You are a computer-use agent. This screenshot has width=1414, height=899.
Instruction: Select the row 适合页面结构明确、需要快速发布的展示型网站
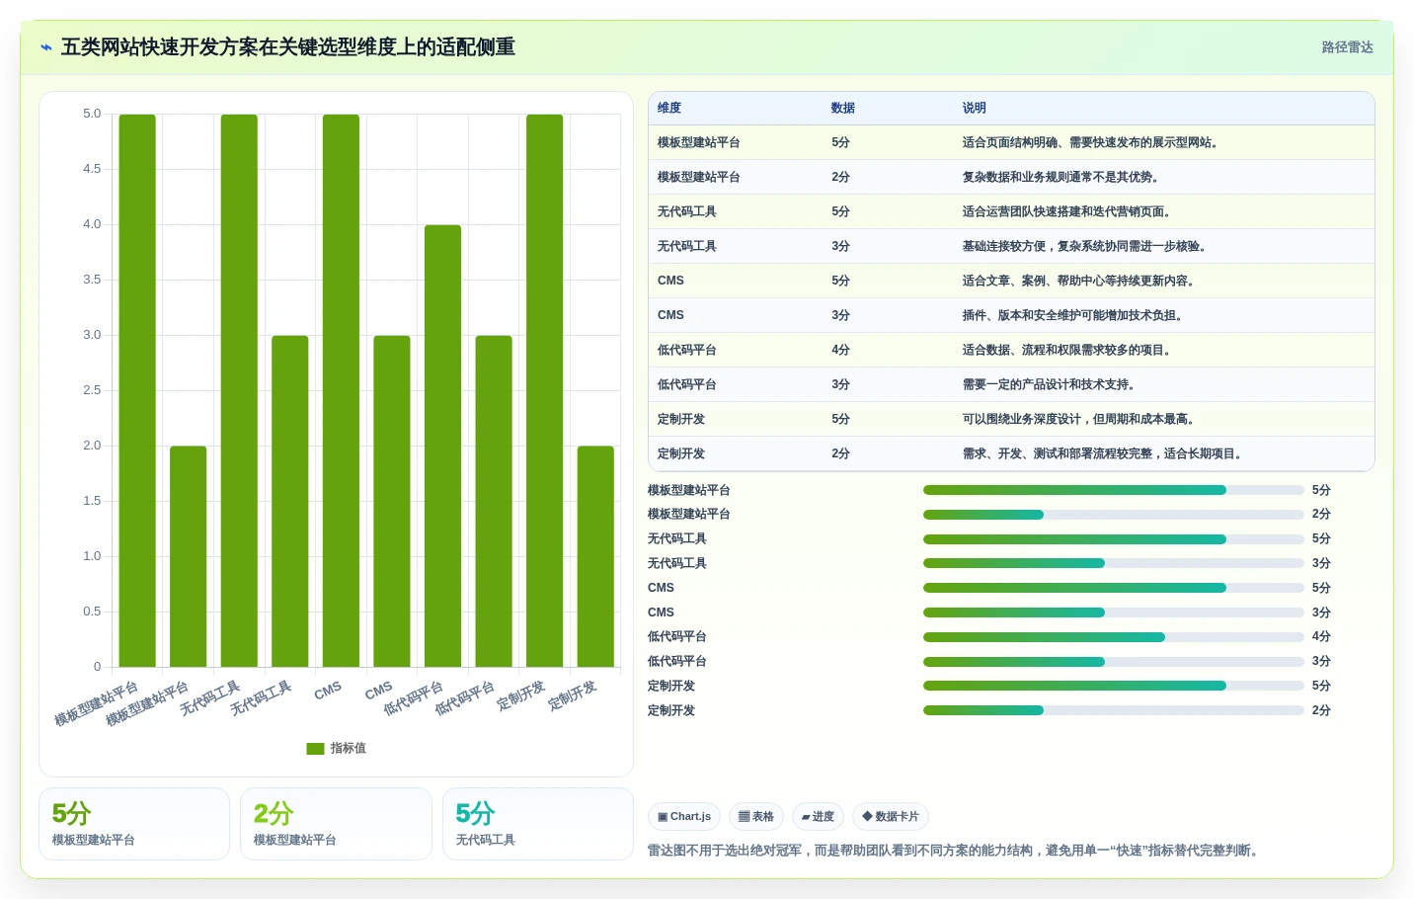point(1011,142)
